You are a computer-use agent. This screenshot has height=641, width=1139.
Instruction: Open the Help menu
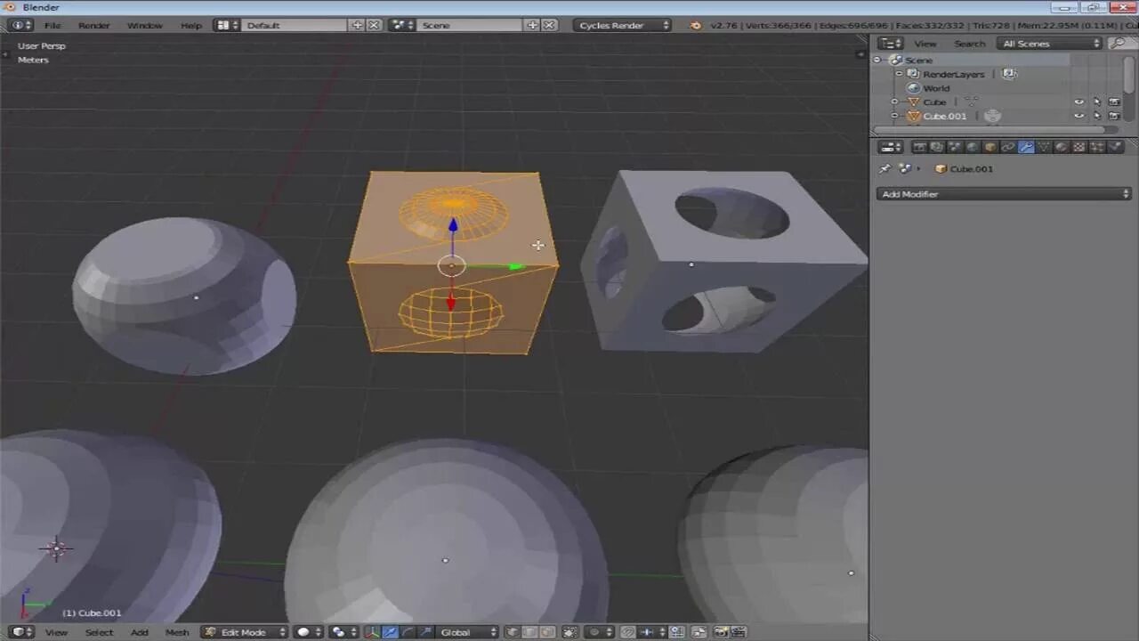point(190,25)
